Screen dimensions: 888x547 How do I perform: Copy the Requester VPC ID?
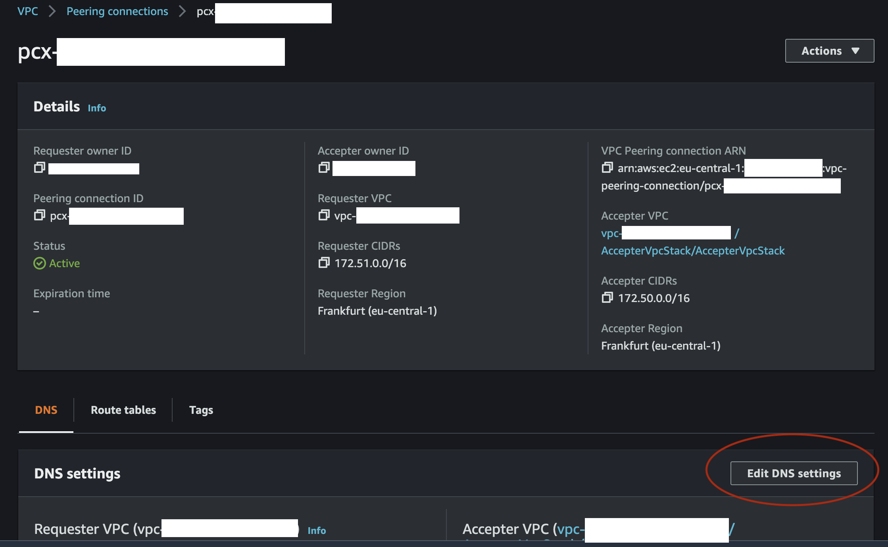[324, 215]
